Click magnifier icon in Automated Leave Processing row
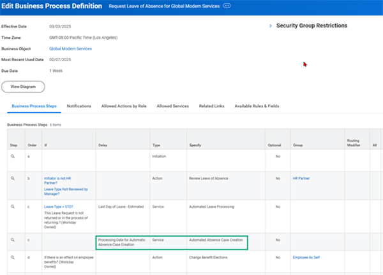 13,207
